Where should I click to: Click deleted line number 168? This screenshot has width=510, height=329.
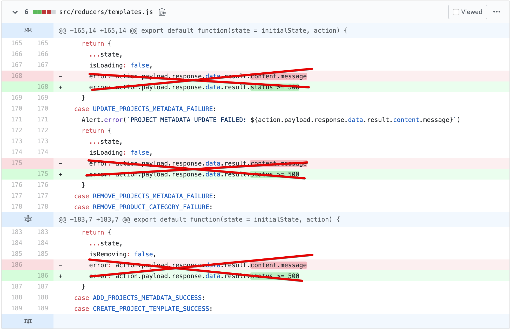17,76
